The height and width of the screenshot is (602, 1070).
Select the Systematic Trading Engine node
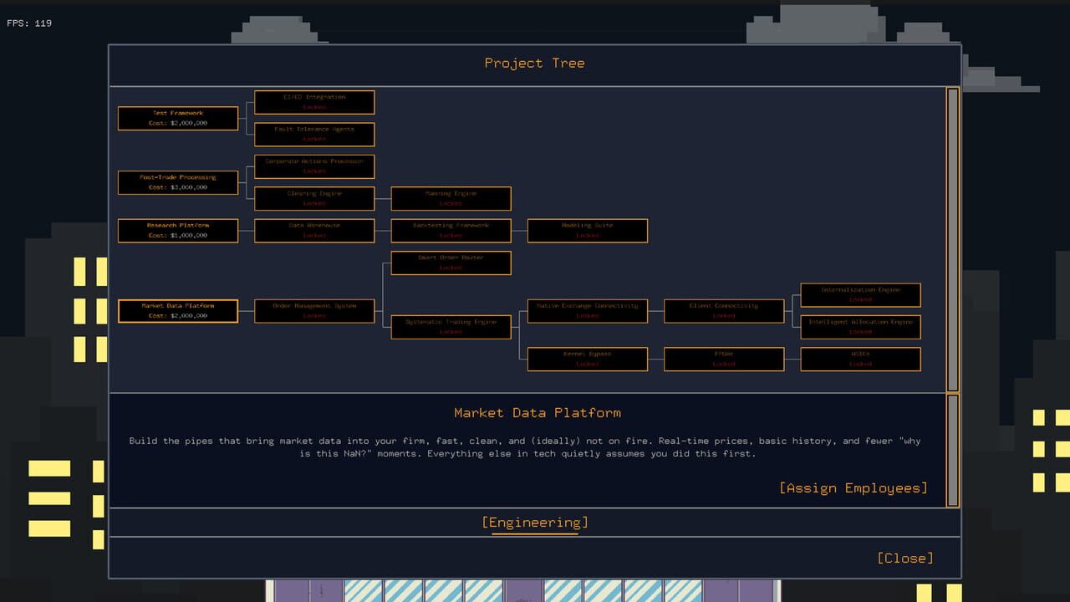point(451,327)
